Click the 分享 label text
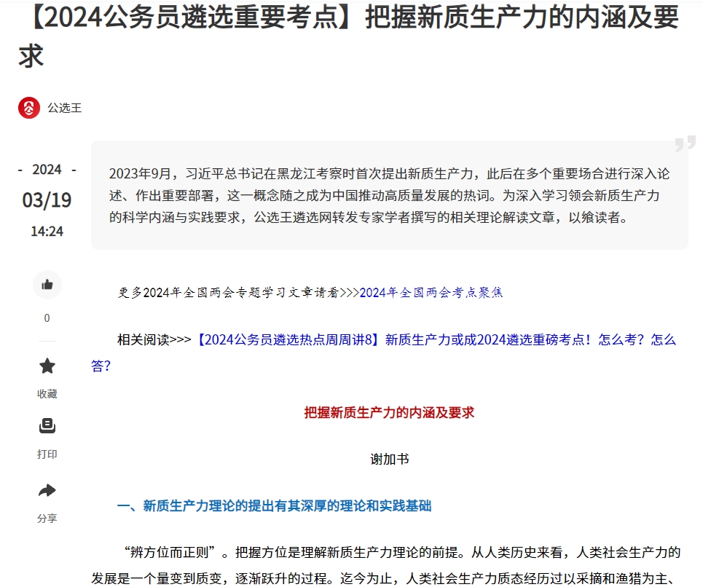 click(x=47, y=519)
